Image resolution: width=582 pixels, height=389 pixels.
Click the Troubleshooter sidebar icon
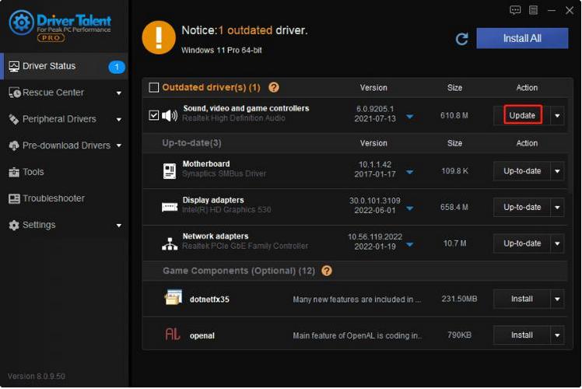pos(14,198)
